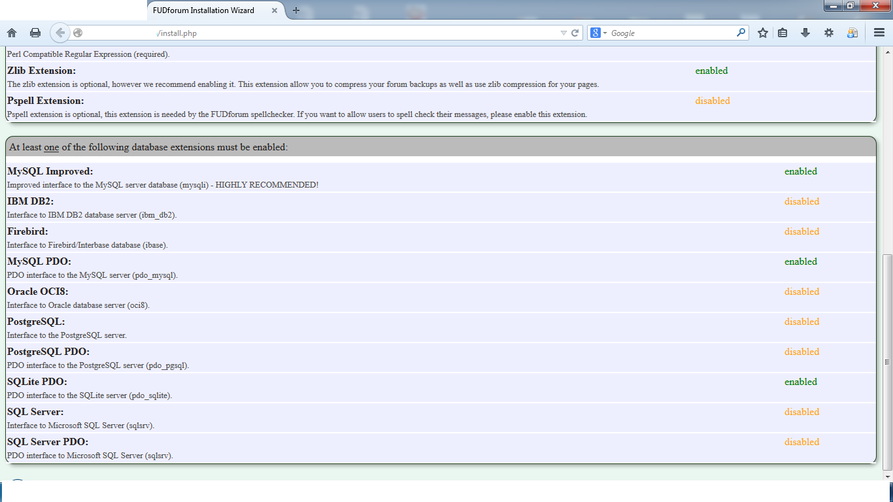Click the disabled status for Pspell Extension
The width and height of the screenshot is (893, 502).
(x=713, y=101)
